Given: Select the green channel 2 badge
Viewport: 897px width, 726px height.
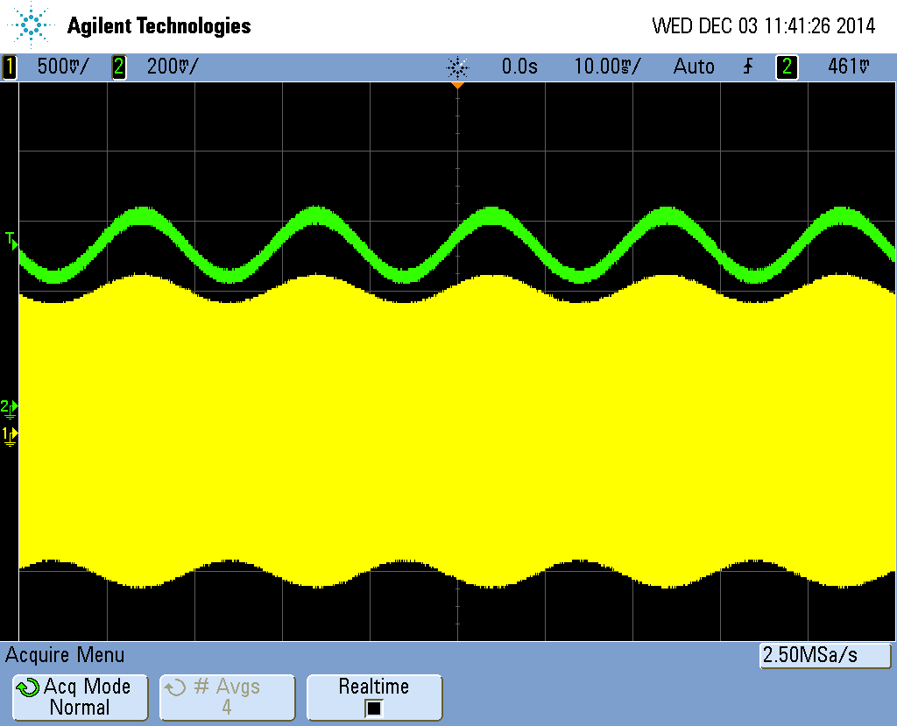Looking at the screenshot, I should point(118,67).
